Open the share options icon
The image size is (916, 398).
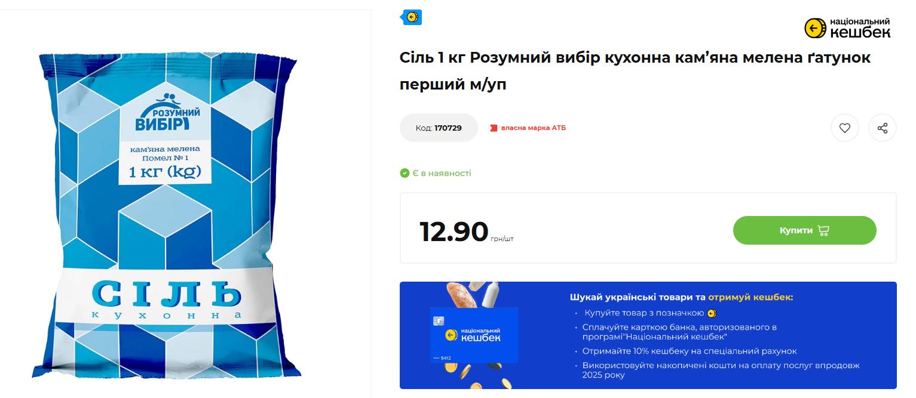[882, 128]
